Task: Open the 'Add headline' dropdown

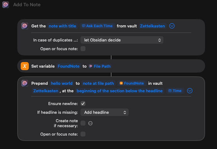Action: click(104, 112)
